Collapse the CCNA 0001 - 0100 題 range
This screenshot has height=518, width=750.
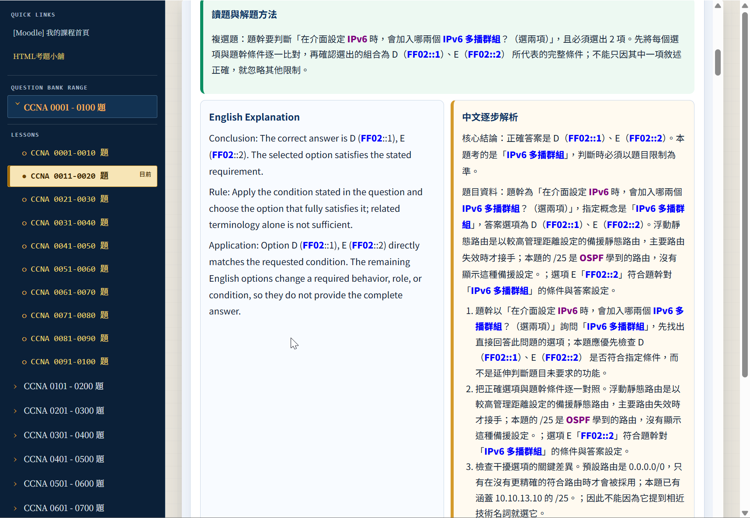tap(82, 107)
